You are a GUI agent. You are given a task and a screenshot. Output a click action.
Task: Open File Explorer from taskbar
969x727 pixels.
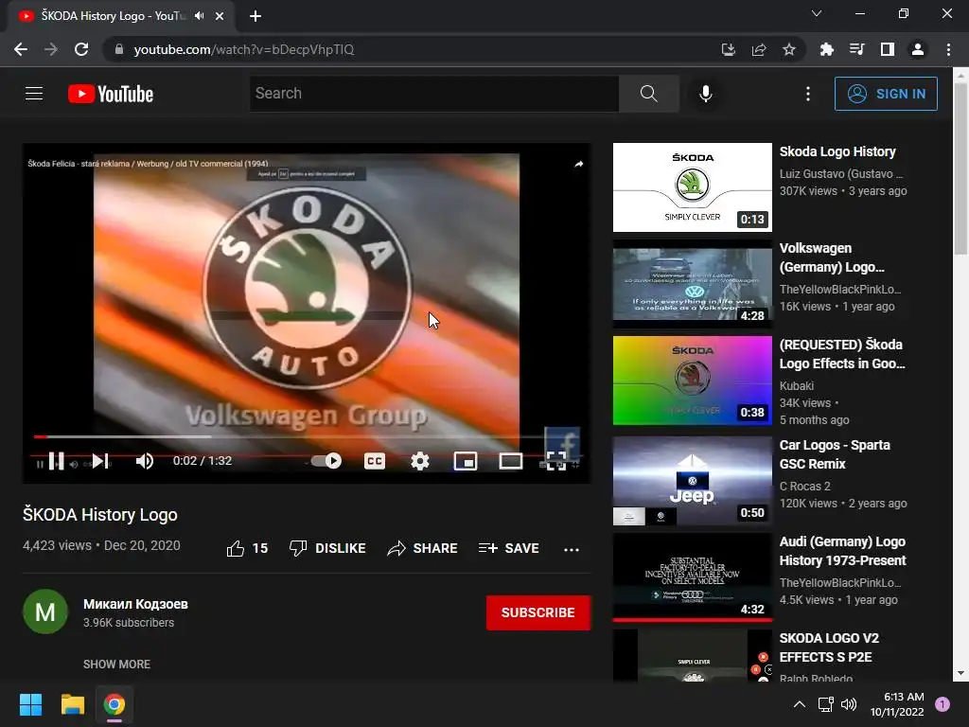pyautogui.click(x=72, y=704)
